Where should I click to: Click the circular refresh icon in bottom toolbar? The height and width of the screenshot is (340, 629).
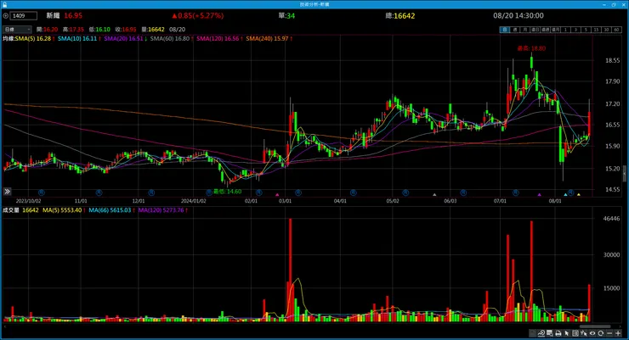pyautogui.click(x=600, y=333)
